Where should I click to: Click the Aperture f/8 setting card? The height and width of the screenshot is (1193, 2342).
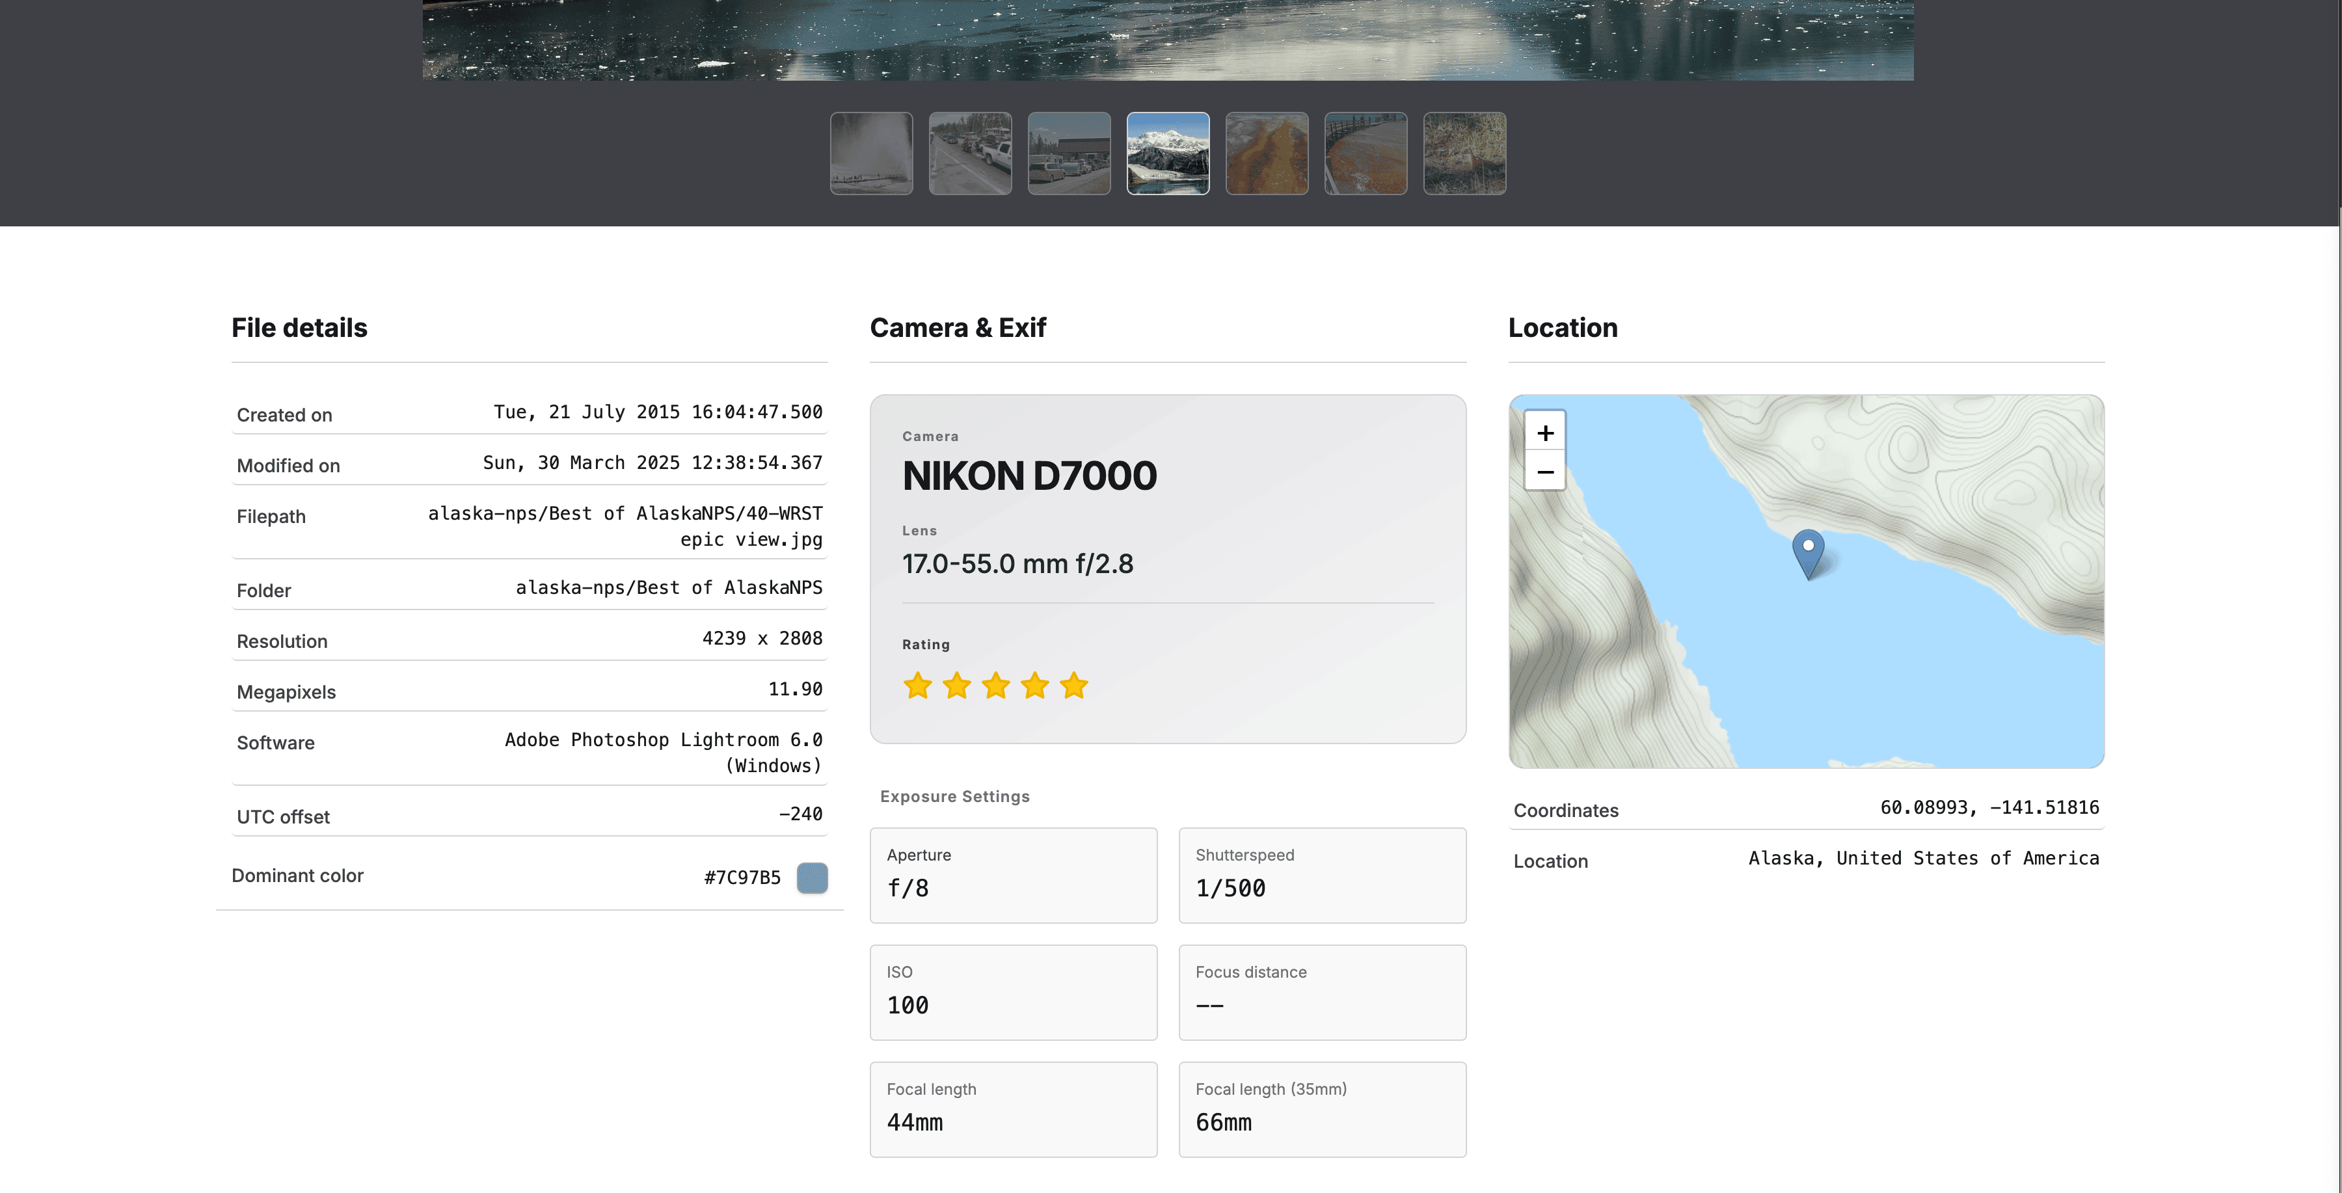1013,875
